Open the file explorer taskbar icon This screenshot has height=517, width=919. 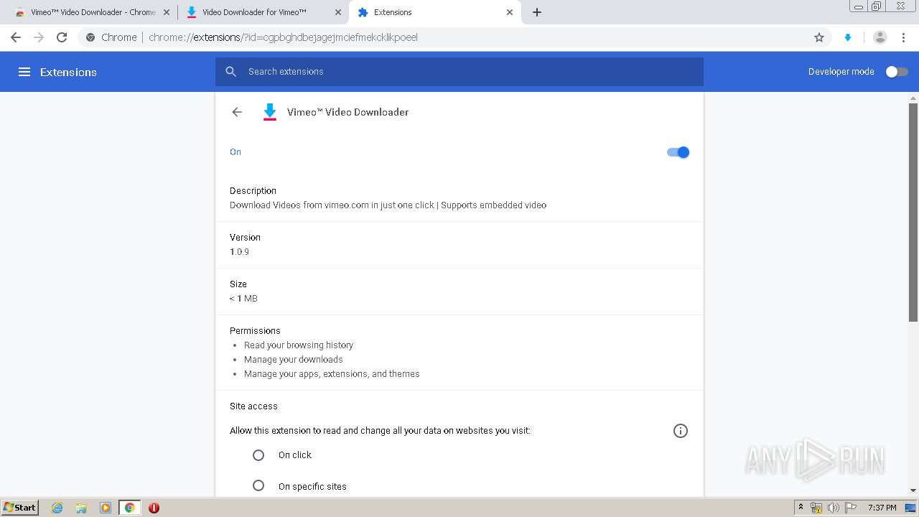tap(81, 508)
